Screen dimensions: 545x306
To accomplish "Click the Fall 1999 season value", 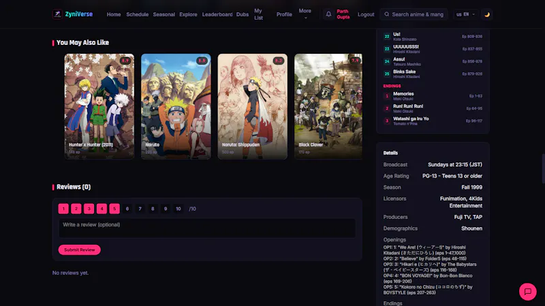I will [x=471, y=188].
